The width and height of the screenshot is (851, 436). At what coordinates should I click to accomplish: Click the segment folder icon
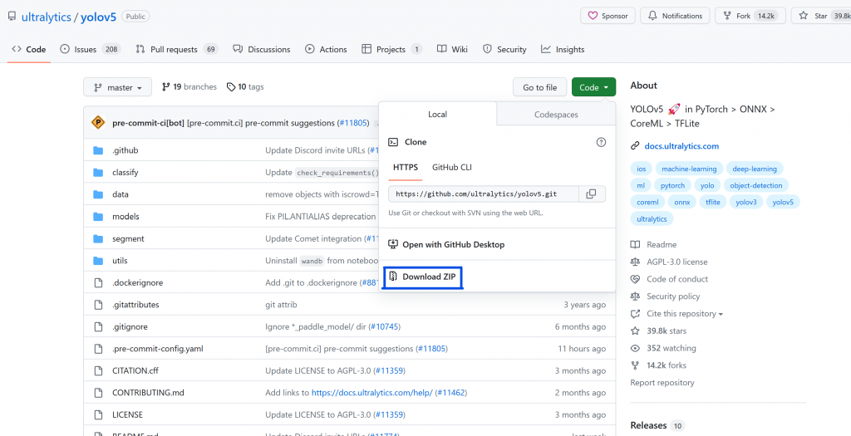tap(98, 238)
